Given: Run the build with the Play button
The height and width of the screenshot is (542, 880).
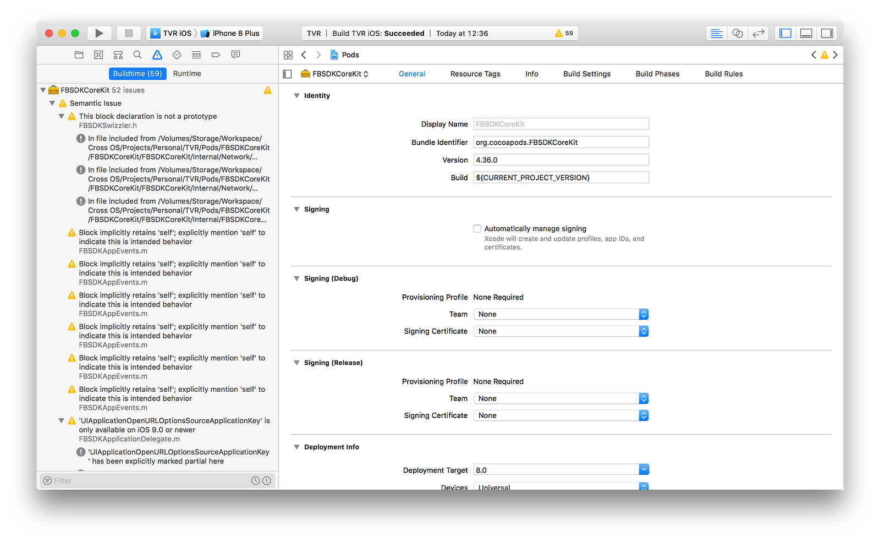Looking at the screenshot, I should point(99,33).
